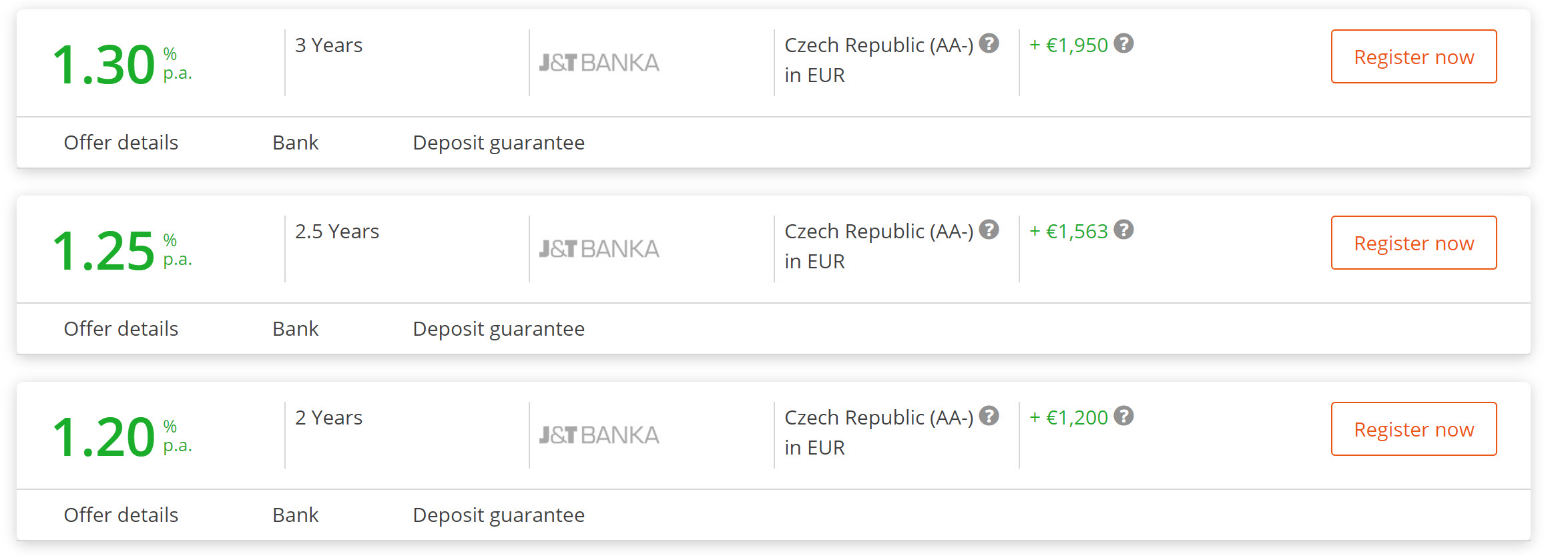Click help icon next to +€1,563 earnings
This screenshot has width=1544, height=556.
coord(1123,230)
